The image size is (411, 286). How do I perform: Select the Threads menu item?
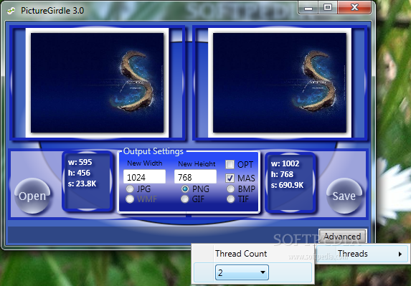click(362, 254)
